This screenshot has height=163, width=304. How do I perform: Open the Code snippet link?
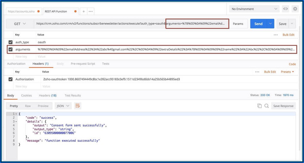pos(292,64)
